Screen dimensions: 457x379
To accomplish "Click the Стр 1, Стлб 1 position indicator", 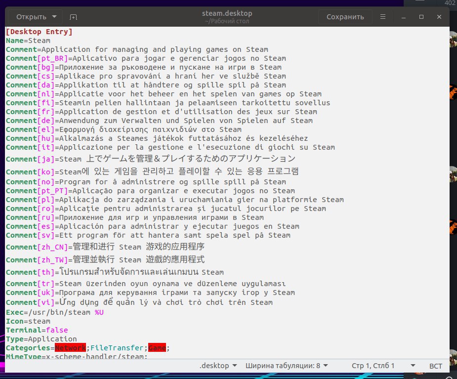I will click(373, 366).
